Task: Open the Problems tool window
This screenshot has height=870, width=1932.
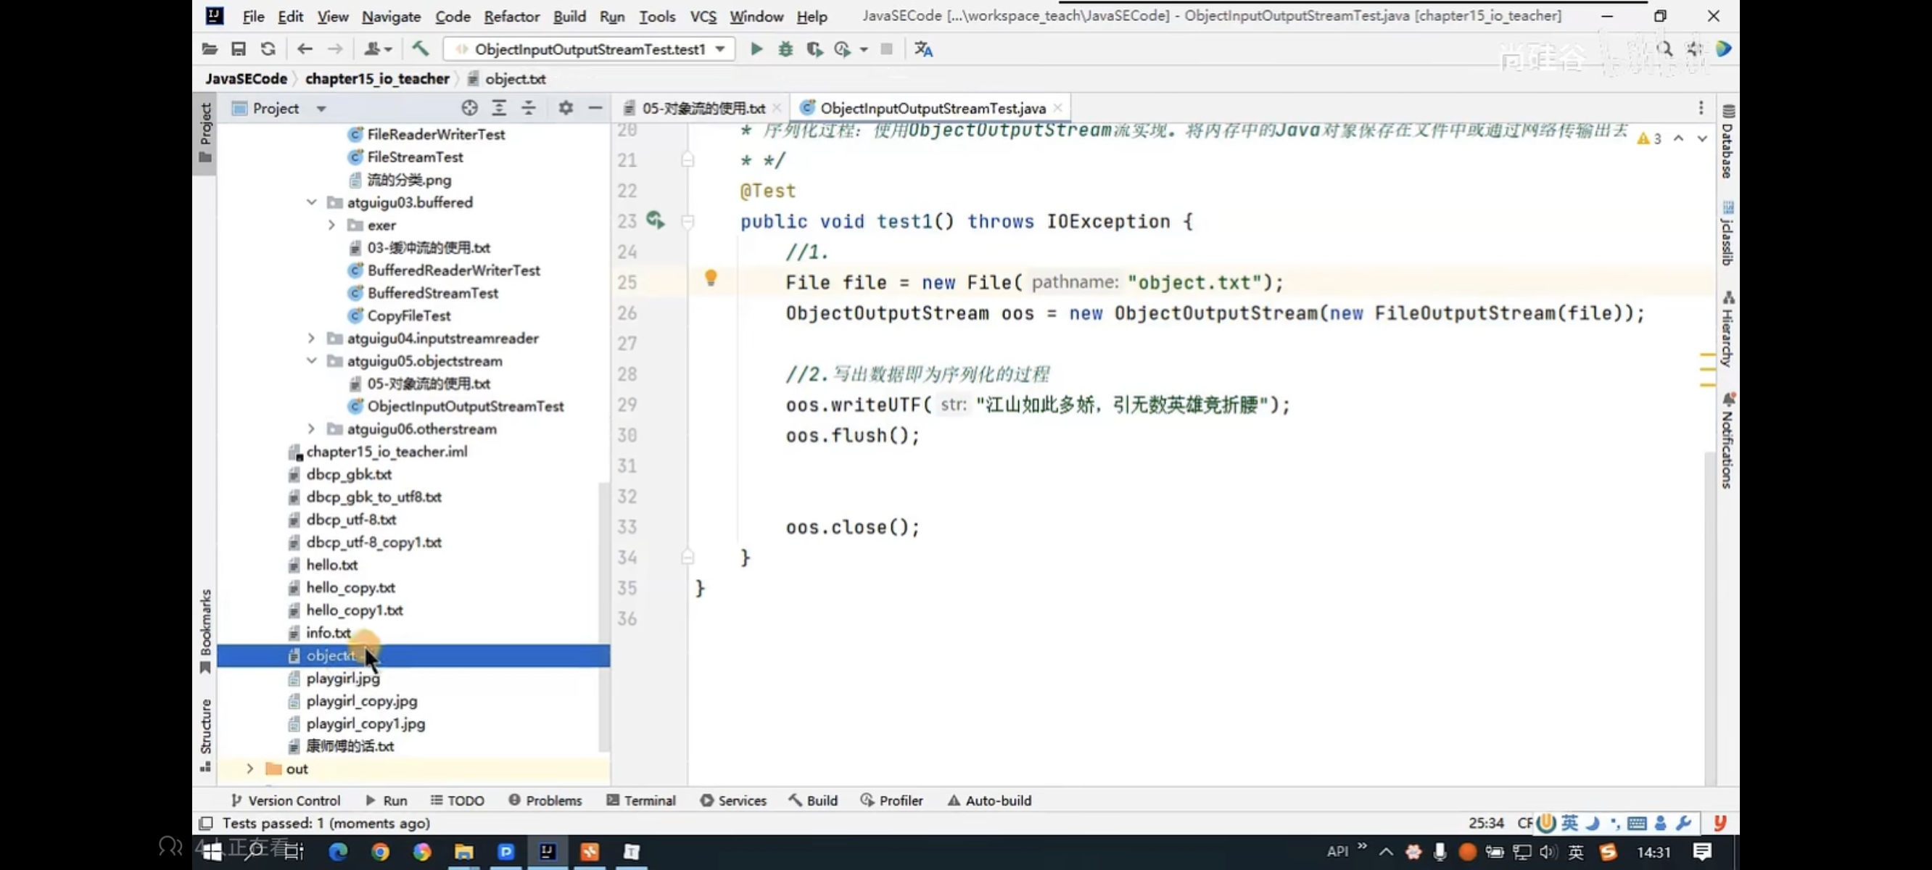Action: 545,800
